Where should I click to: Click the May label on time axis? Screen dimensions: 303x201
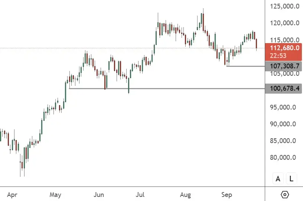coord(55,194)
